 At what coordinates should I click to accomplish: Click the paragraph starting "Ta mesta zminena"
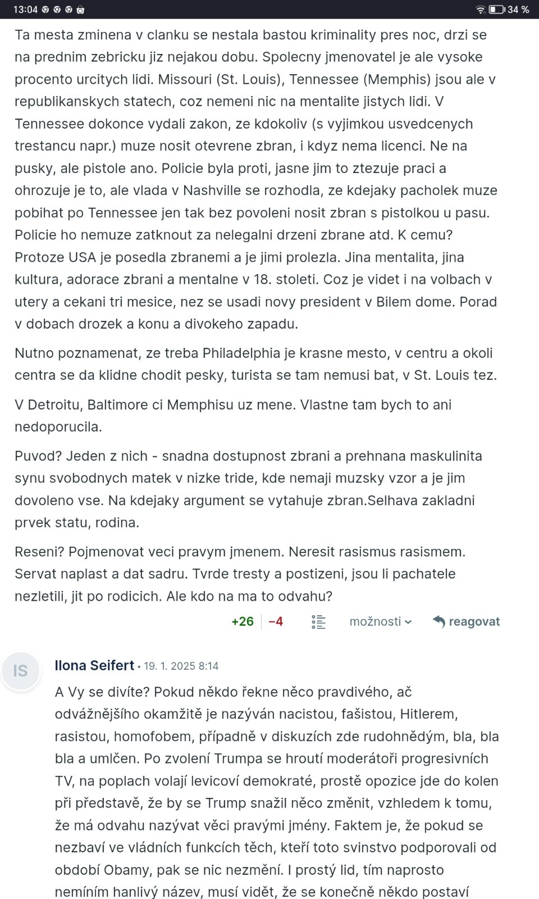[255, 179]
